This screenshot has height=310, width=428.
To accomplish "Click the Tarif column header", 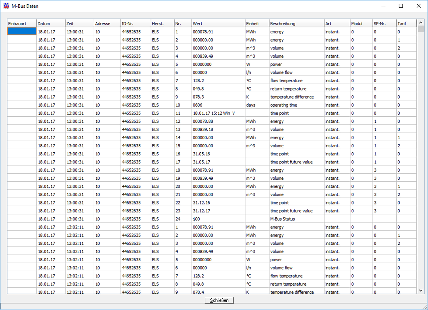I will [x=406, y=24].
